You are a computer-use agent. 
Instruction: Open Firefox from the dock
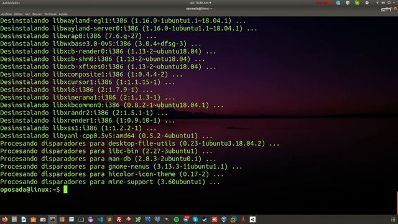tap(5, 220)
